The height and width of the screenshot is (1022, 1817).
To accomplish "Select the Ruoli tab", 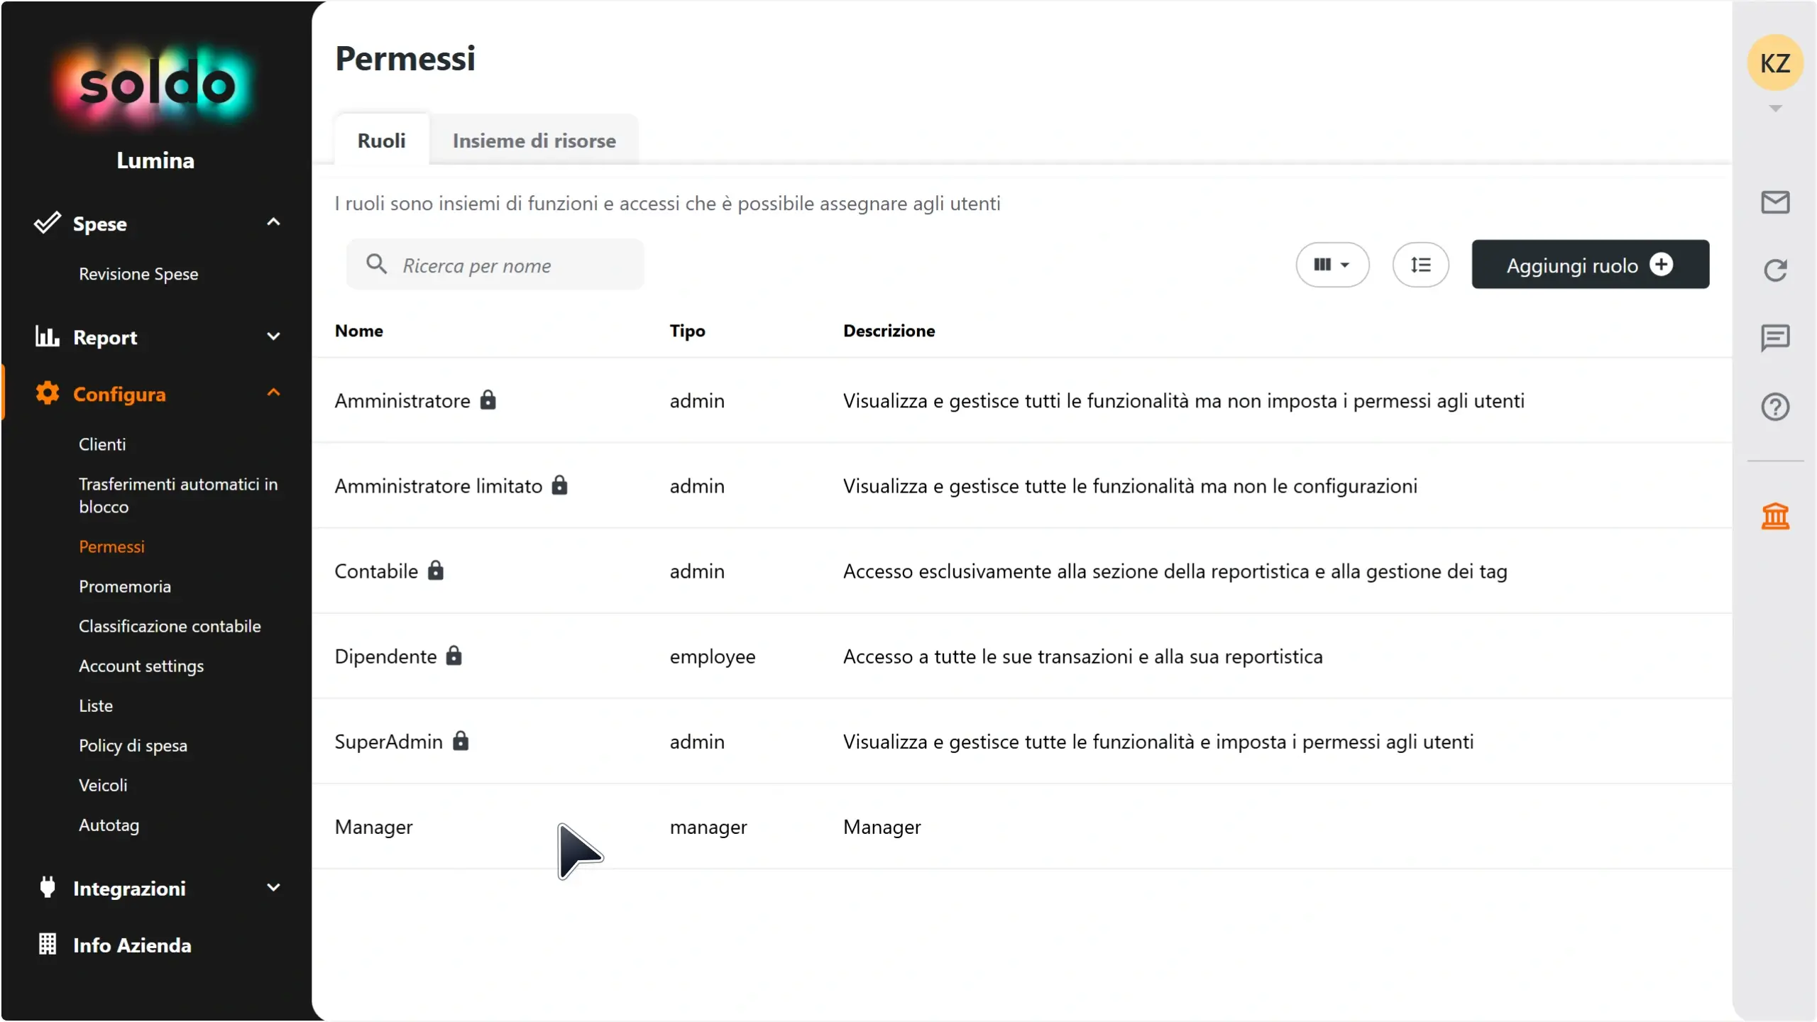I will pos(381,141).
